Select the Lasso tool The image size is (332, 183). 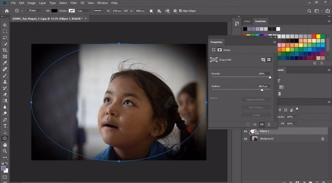click(5, 38)
